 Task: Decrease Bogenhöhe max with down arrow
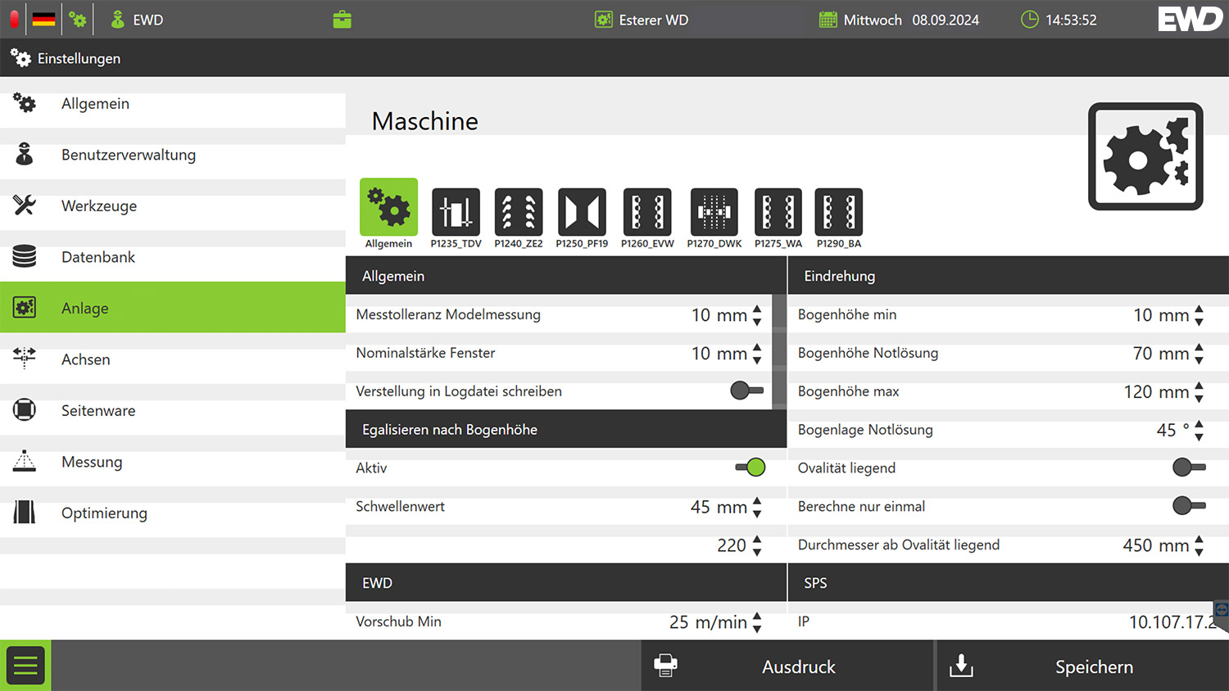[x=1199, y=399]
